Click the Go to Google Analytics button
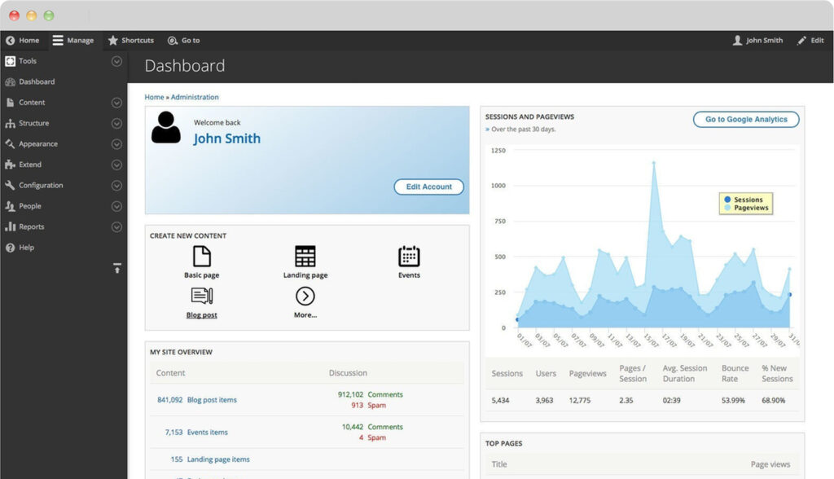The height and width of the screenshot is (479, 834). tap(746, 119)
